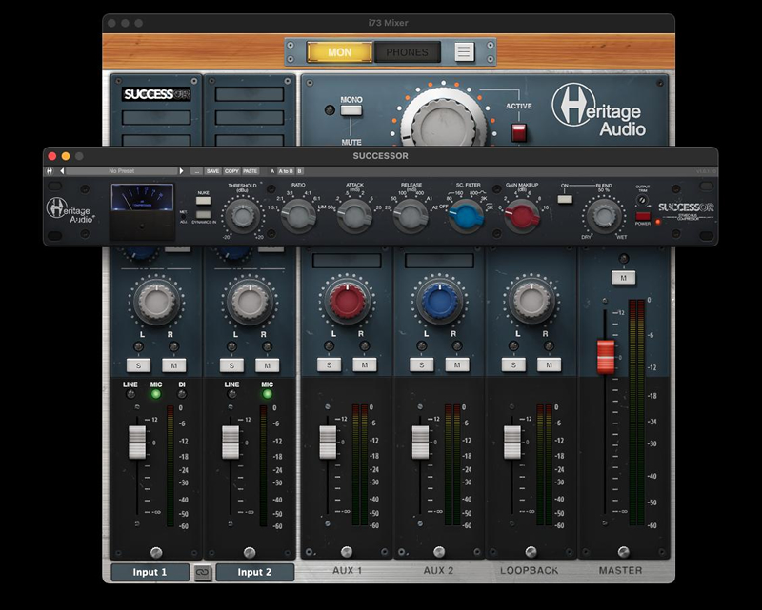This screenshot has height=610, width=762.
Task: Click the red MASTER fader handle
Action: coord(606,357)
